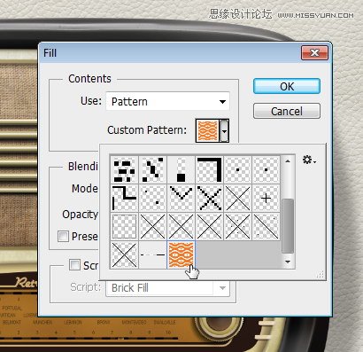Click the pattern picker resize grip
363x352 pixels.
click(321, 275)
